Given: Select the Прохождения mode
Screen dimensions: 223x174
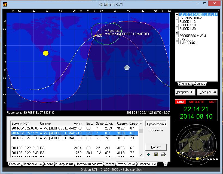Looking at the screenshot, I should coord(156,124).
